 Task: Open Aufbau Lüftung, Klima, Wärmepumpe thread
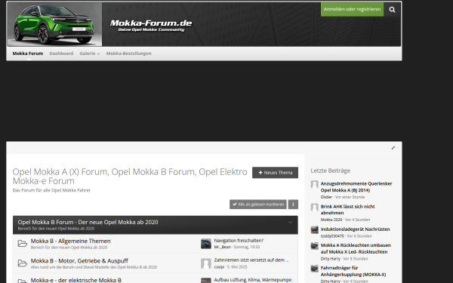coord(253,280)
